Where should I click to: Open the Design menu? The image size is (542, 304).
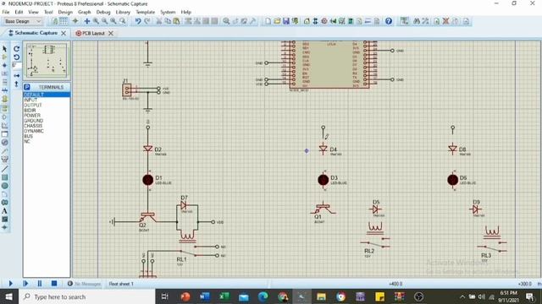pos(65,12)
